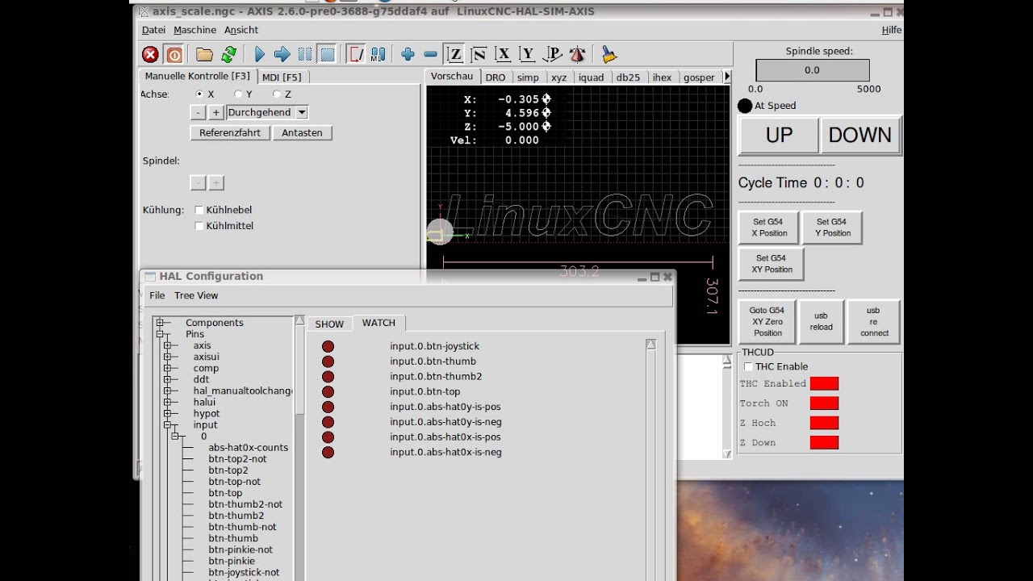Select the perspective P view icon
This screenshot has height=581, width=1033.
(x=553, y=55)
